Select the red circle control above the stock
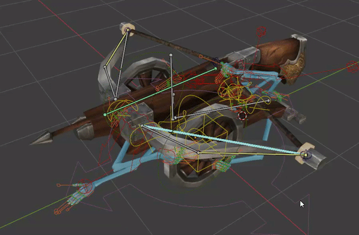Viewport: 359px width, 235px height. 261,31
